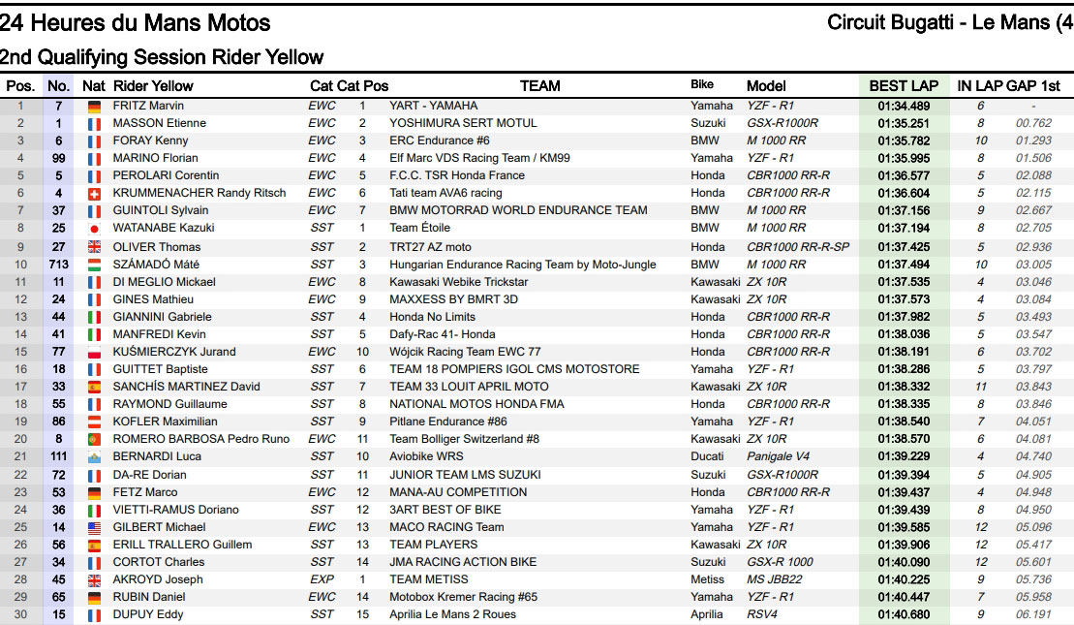Click the US flag beside GILBERT Michael

(94, 527)
